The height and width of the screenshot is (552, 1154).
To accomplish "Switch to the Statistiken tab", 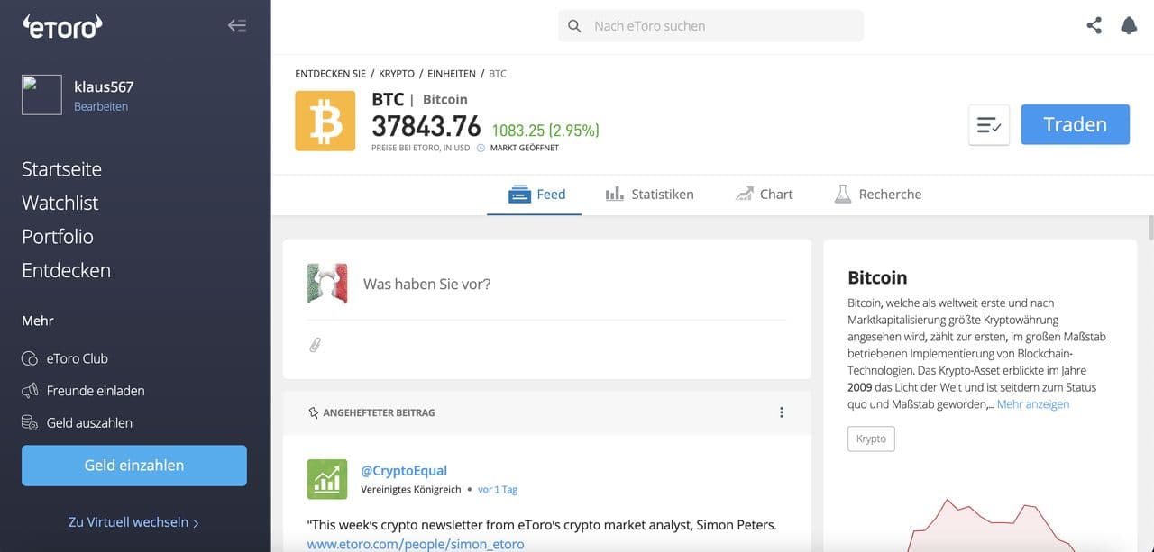I will point(650,195).
